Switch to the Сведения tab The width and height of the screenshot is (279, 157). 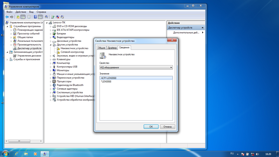pyautogui.click(x=124, y=47)
